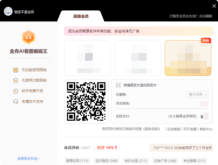Viewport: 218px width, 165px height.
Task: Open the 优惠券 暂无可用 dropdown
Action: click(197, 95)
